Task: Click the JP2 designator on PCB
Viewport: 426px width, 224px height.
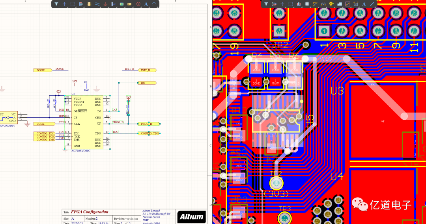Action: (280, 45)
